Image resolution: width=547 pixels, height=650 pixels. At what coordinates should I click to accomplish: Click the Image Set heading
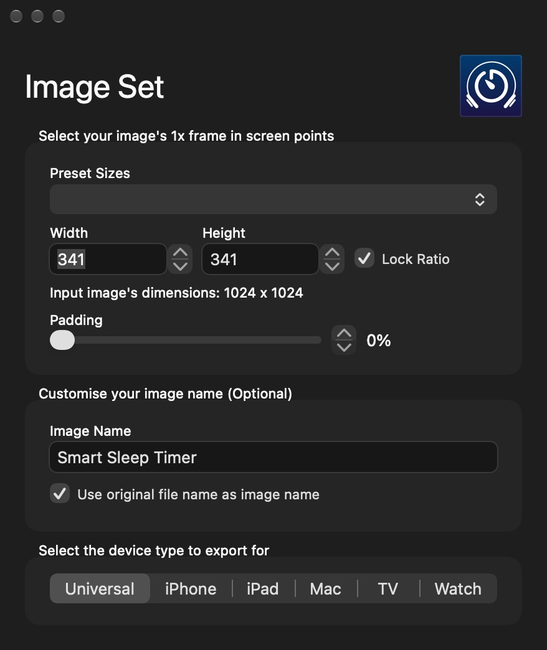(95, 87)
